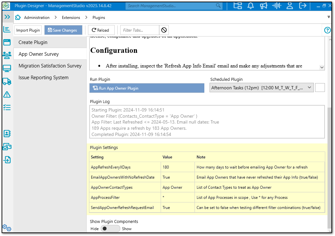The height and width of the screenshot is (236, 335).
Task: Open the import arrow icon in sidebar
Action: (x=7, y=160)
